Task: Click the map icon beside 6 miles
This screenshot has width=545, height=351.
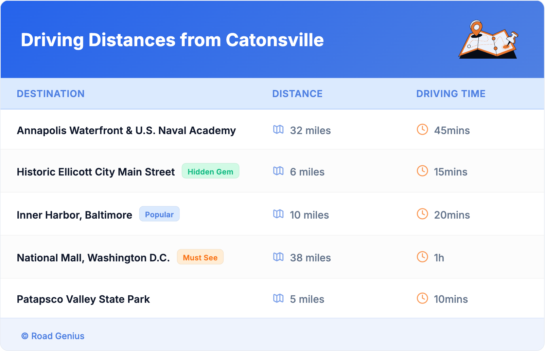Action: (x=278, y=171)
